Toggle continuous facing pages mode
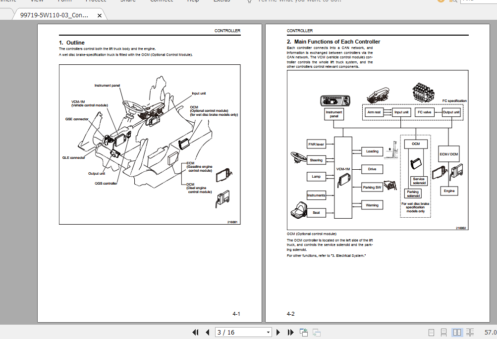The height and width of the screenshot is (339, 497). tap(470, 332)
